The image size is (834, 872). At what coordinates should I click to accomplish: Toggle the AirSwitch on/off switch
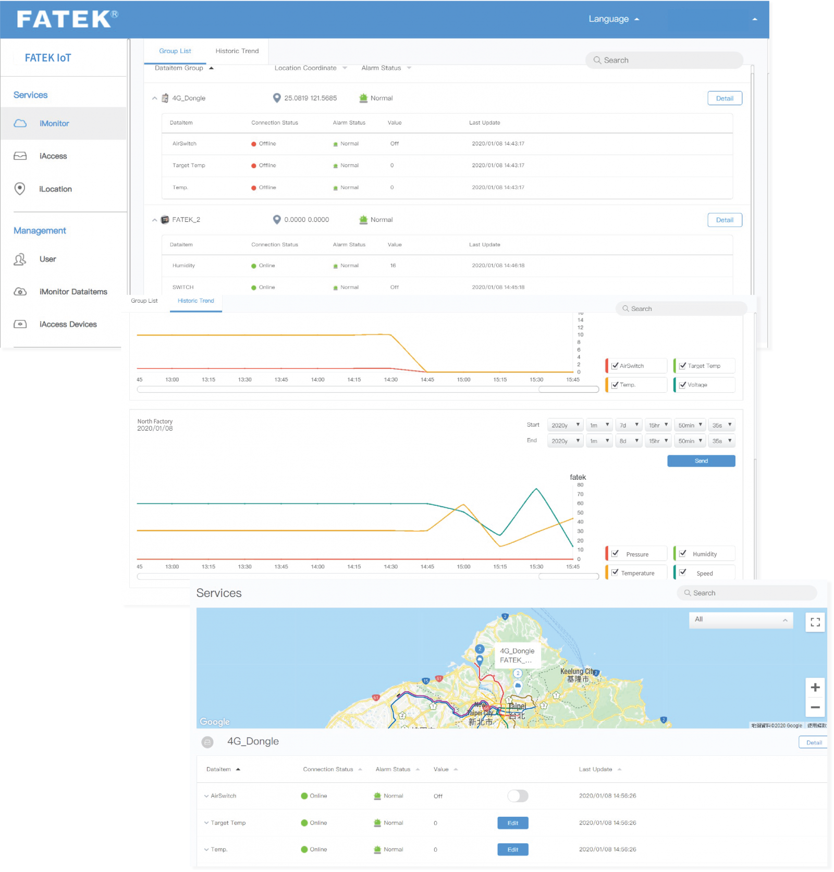[518, 796]
